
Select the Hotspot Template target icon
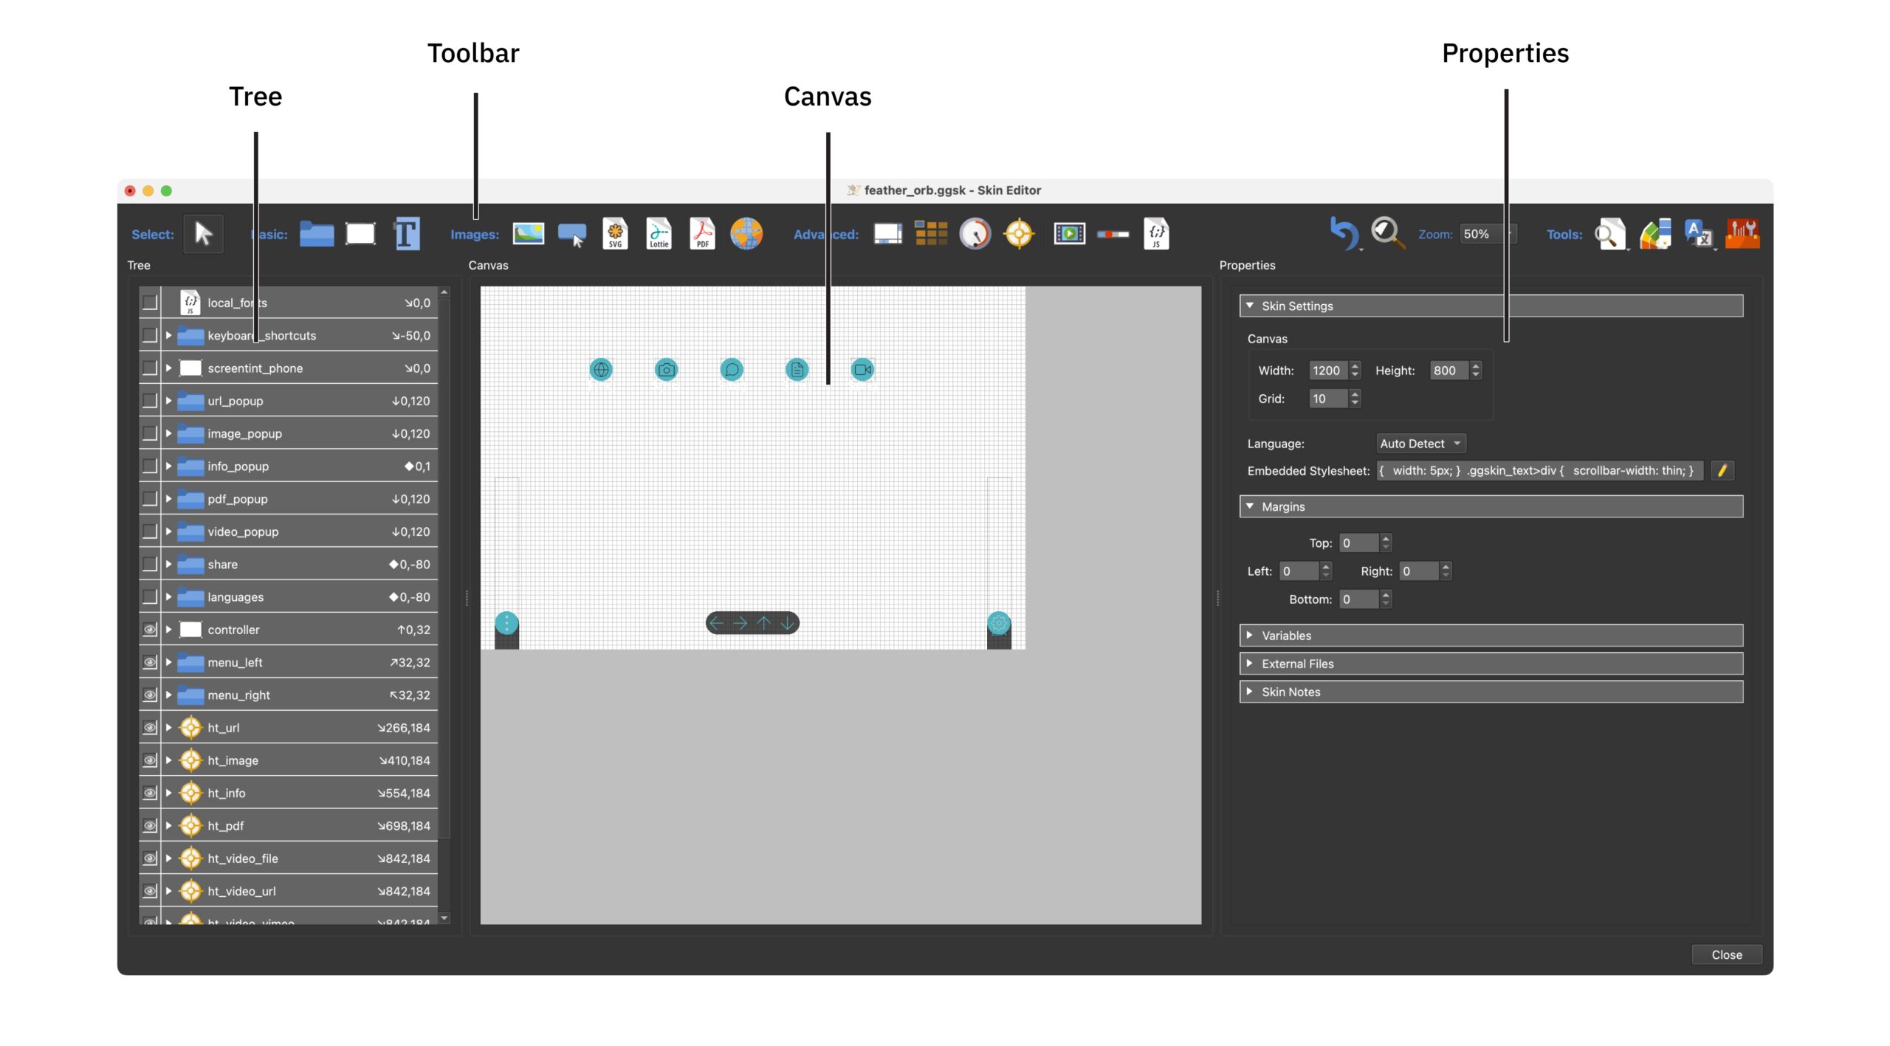point(1019,234)
